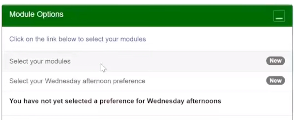
Task: Click the New badge beside Select your modules
Action: 275,61
